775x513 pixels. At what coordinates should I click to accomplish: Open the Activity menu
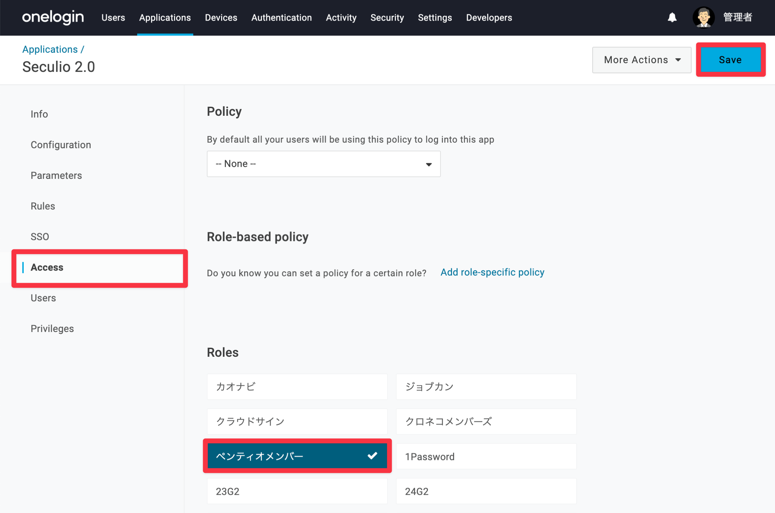point(341,18)
